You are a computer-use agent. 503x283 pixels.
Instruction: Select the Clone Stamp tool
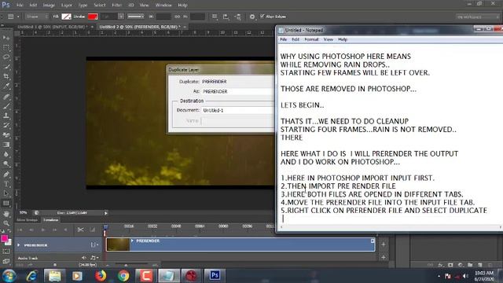coord(6,116)
